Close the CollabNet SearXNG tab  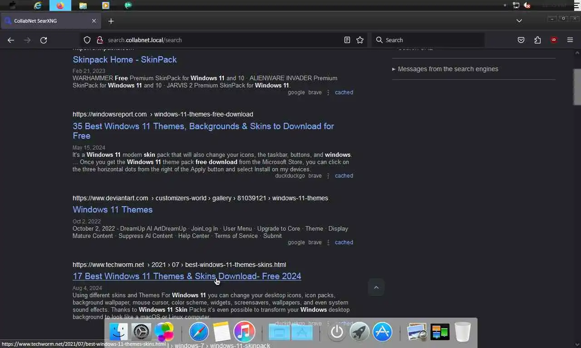[94, 21]
